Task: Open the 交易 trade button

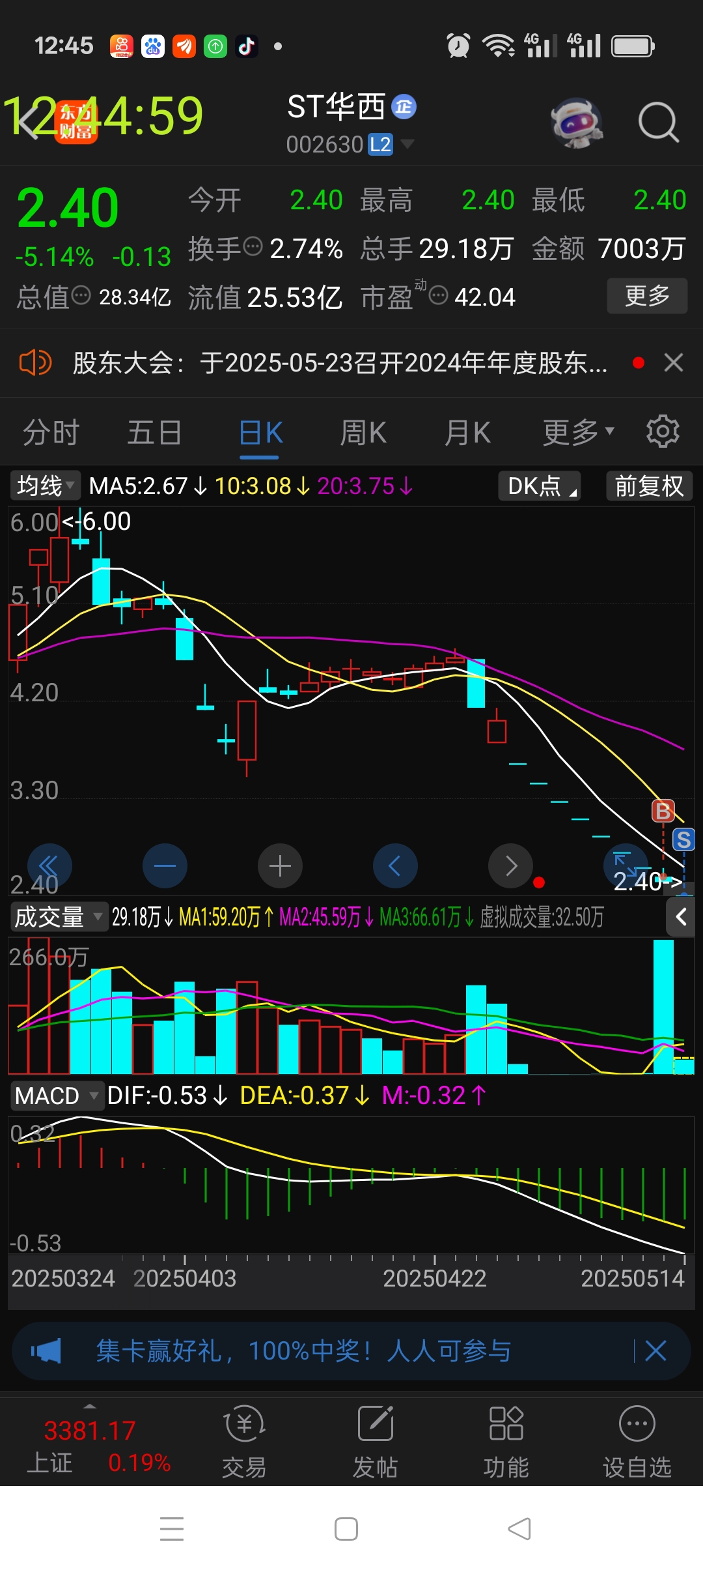Action: click(244, 1442)
